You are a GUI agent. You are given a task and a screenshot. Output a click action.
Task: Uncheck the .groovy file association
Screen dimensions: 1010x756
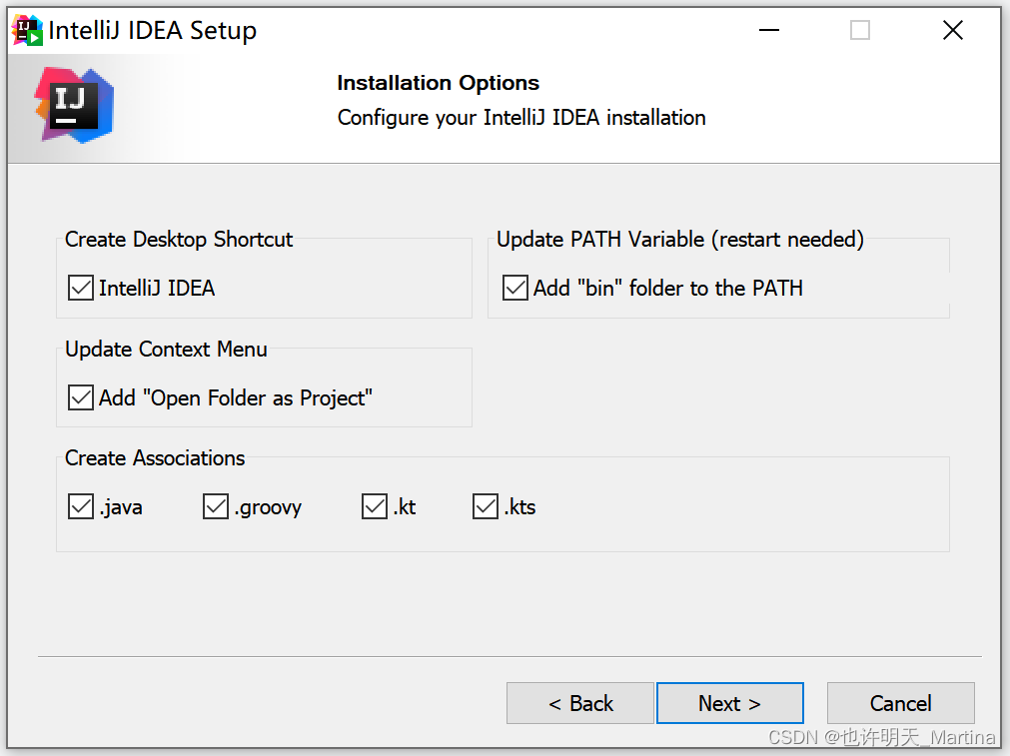(x=215, y=506)
